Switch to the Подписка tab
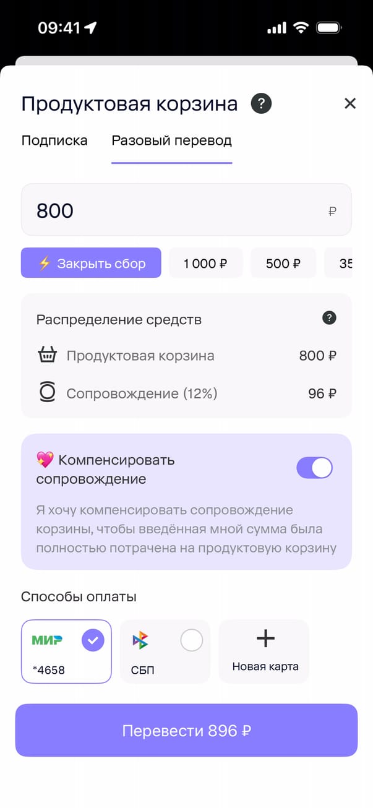 54,140
